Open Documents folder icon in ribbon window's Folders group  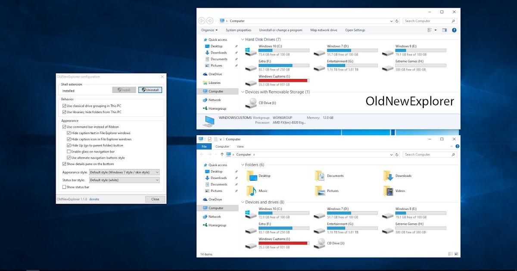click(320, 176)
